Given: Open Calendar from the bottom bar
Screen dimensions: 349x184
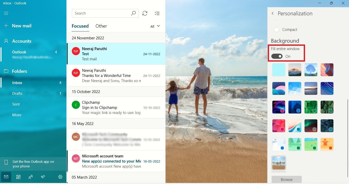Looking at the screenshot, I should pyautogui.click(x=18, y=177).
